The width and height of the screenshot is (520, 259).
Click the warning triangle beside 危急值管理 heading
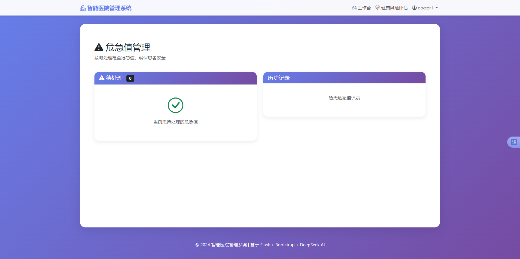(99, 47)
